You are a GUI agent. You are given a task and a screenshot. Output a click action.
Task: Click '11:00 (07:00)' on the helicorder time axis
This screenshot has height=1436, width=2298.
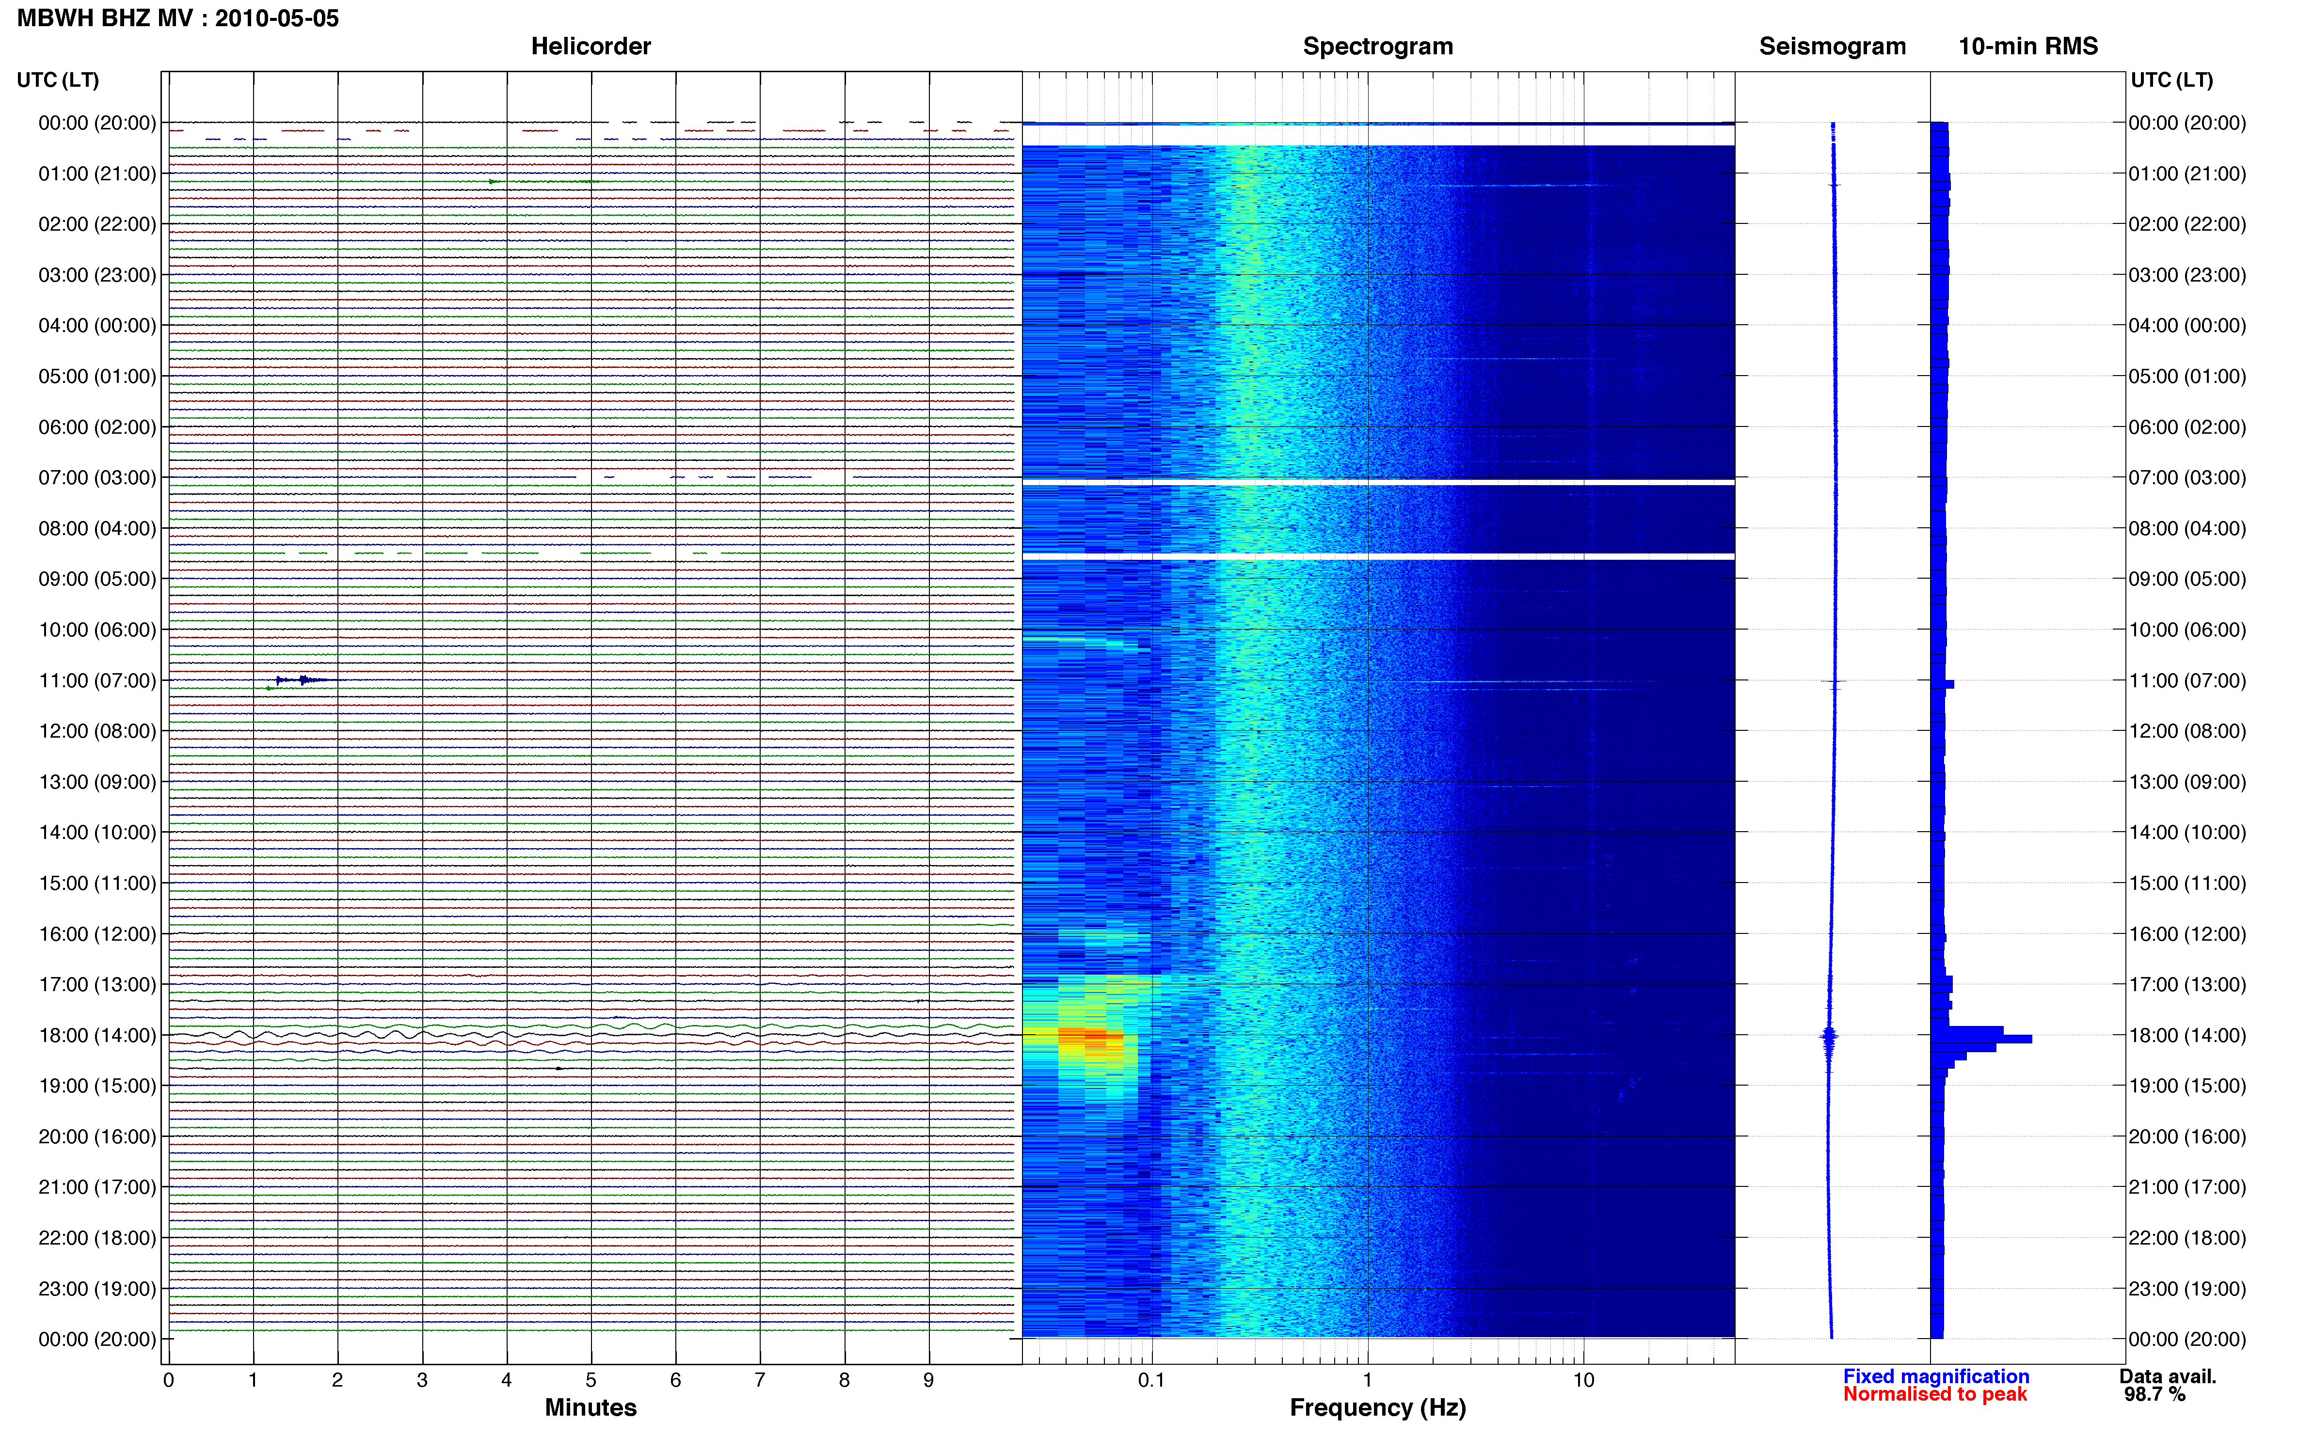97,681
